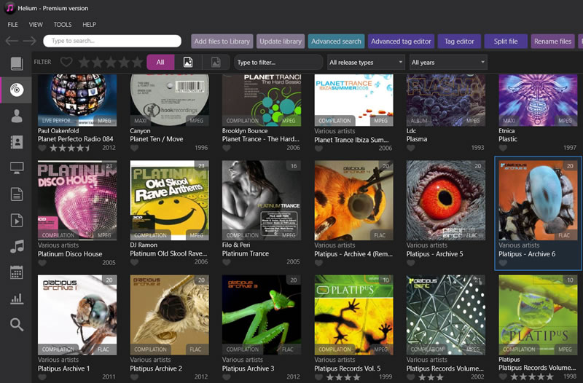Click the Update library button
The image size is (583, 383).
[x=281, y=42]
